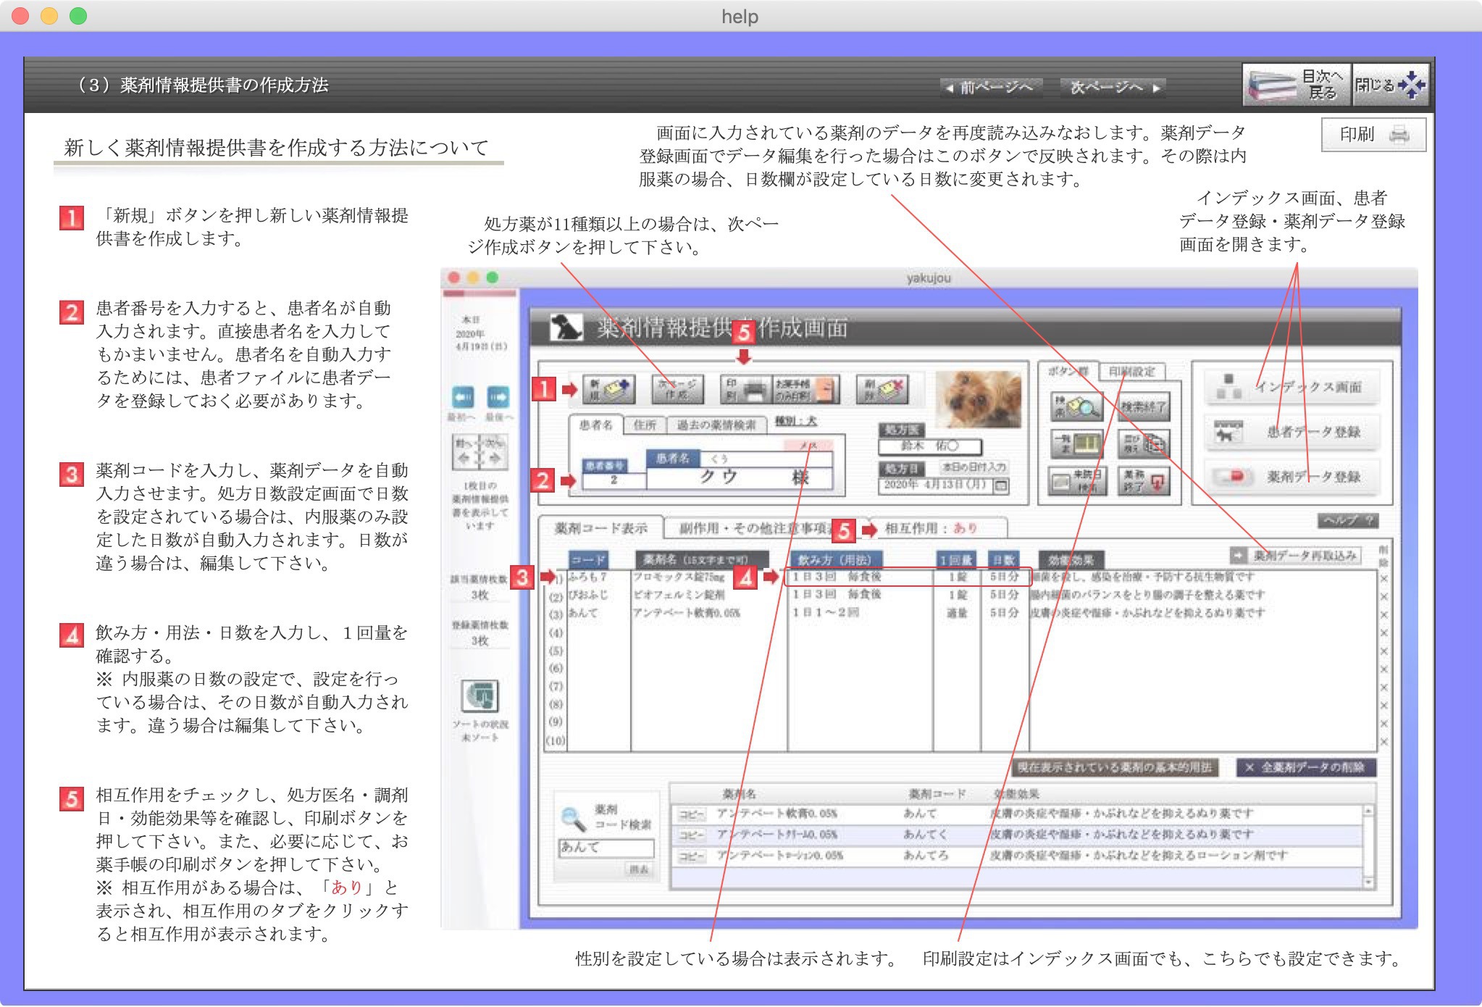Click the 閉じる close-help icon at top right

coord(1390,85)
